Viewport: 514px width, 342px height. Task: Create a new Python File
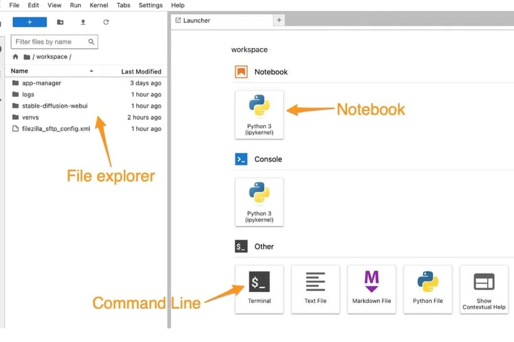click(x=427, y=289)
